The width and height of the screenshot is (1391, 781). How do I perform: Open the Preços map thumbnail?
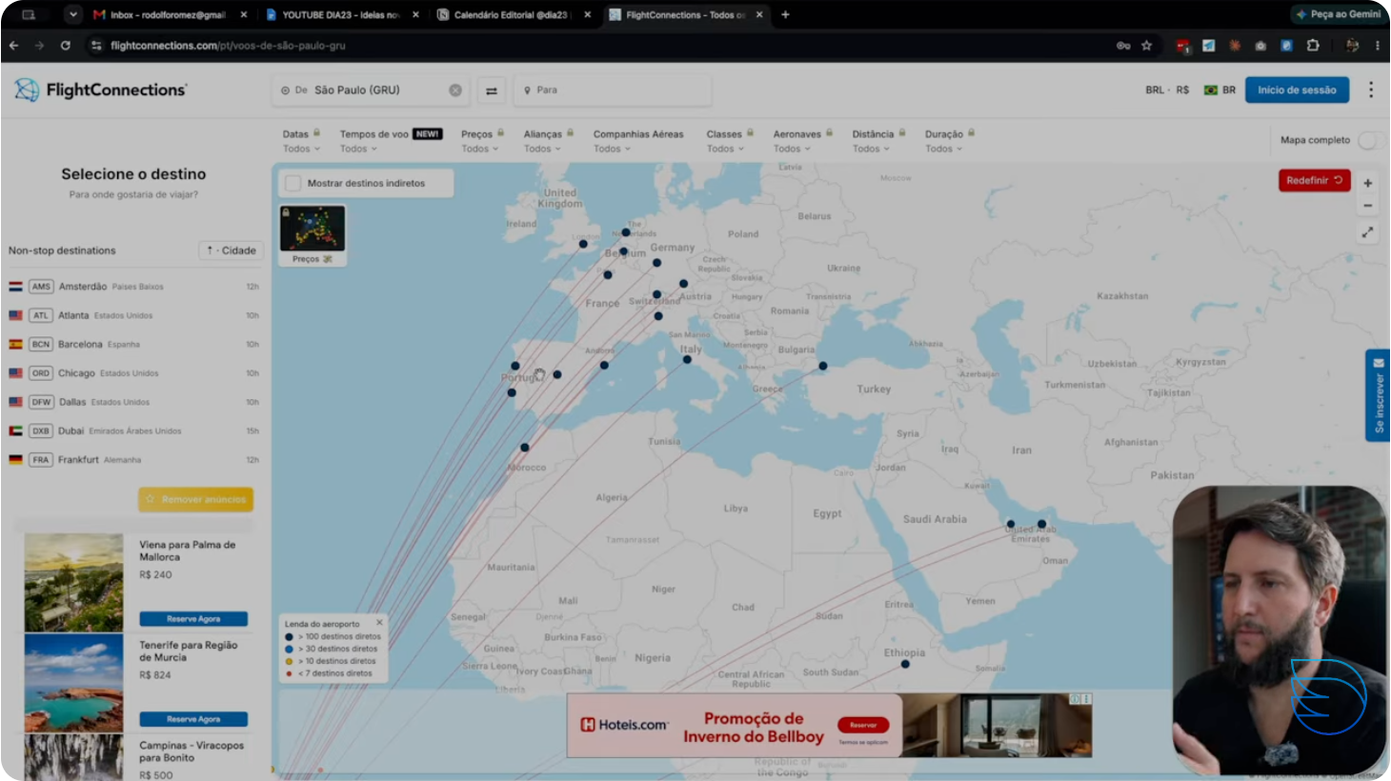[312, 234]
